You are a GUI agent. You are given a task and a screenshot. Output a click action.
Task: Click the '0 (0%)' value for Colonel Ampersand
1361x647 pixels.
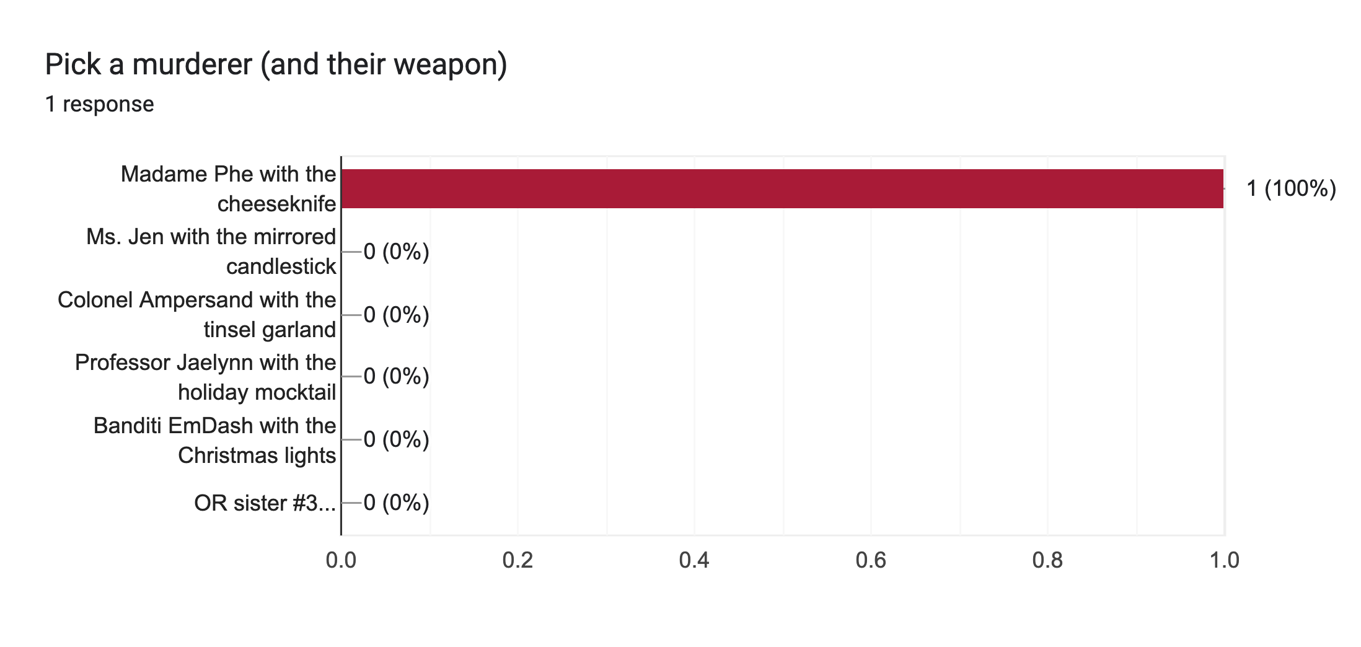point(396,315)
